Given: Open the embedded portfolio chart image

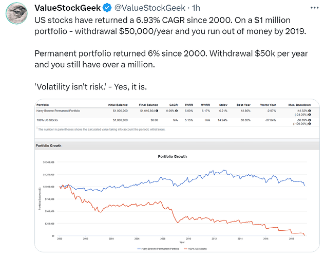Looking at the screenshot, I should point(177,175).
